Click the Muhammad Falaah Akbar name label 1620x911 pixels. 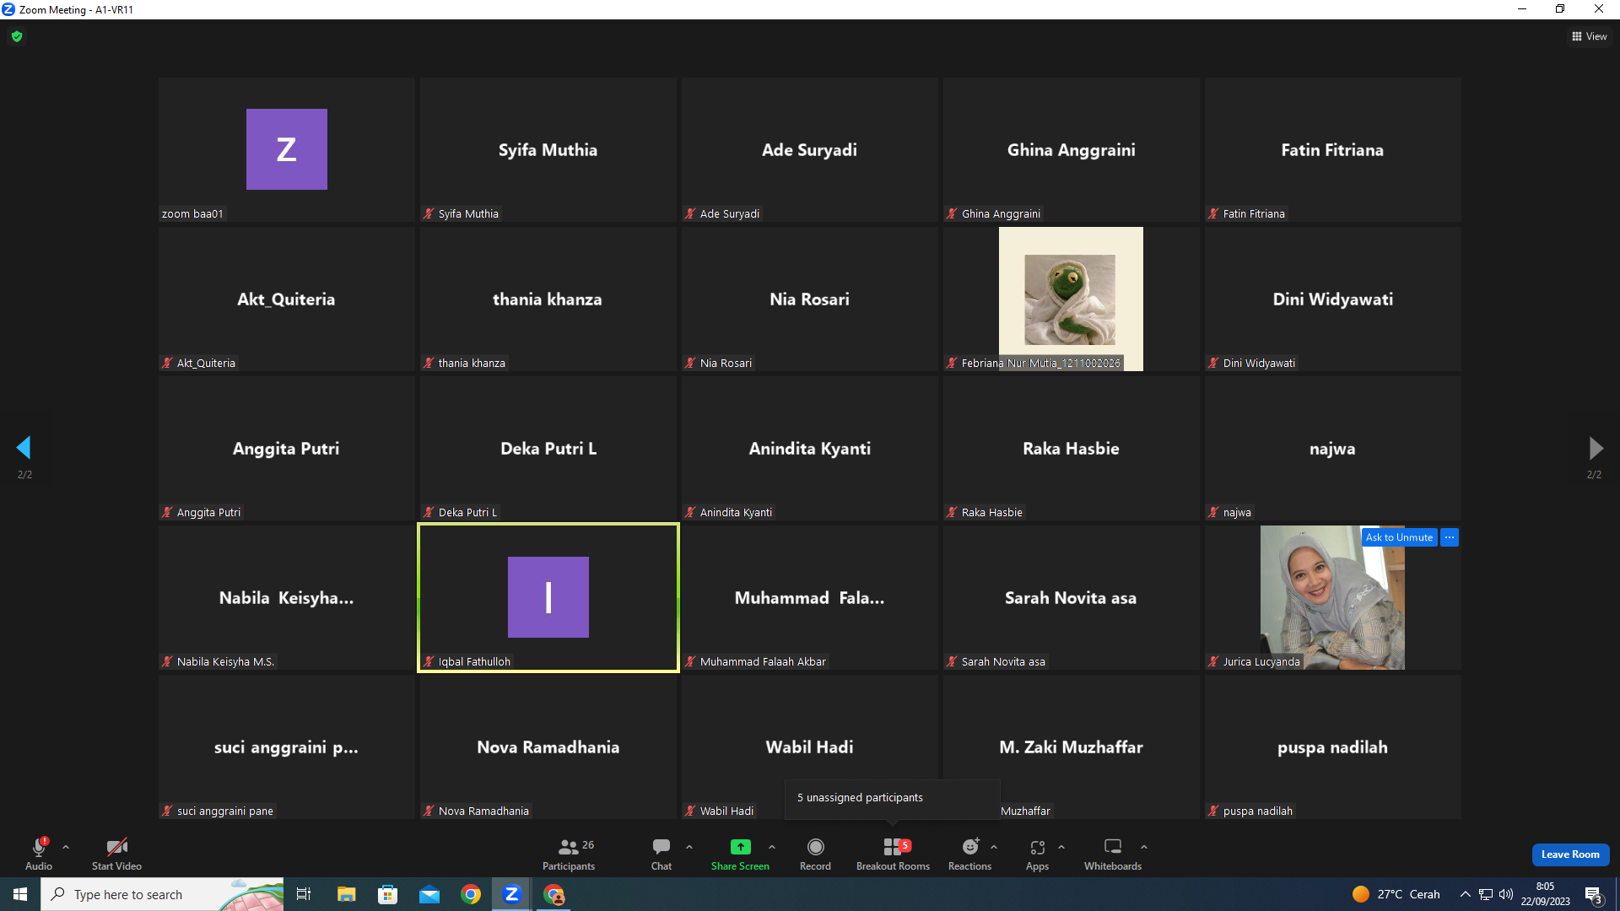763,662
